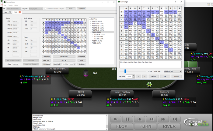Click Ok in the Edit Range dialog
This screenshot has height=131, width=213.
[165, 76]
